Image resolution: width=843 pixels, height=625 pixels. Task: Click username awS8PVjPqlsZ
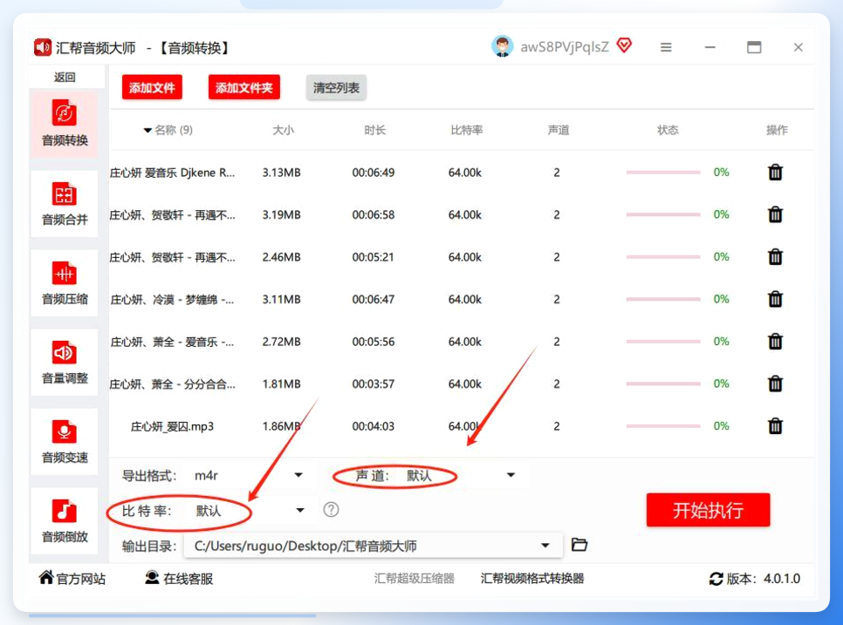point(565,47)
